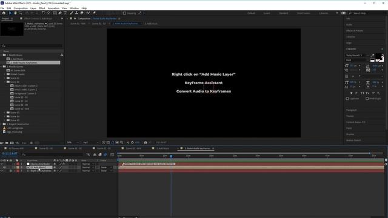Image resolution: width=388 pixels, height=218 pixels.
Task: Toggle Frame Blending switch in timeline
Action: point(100,154)
